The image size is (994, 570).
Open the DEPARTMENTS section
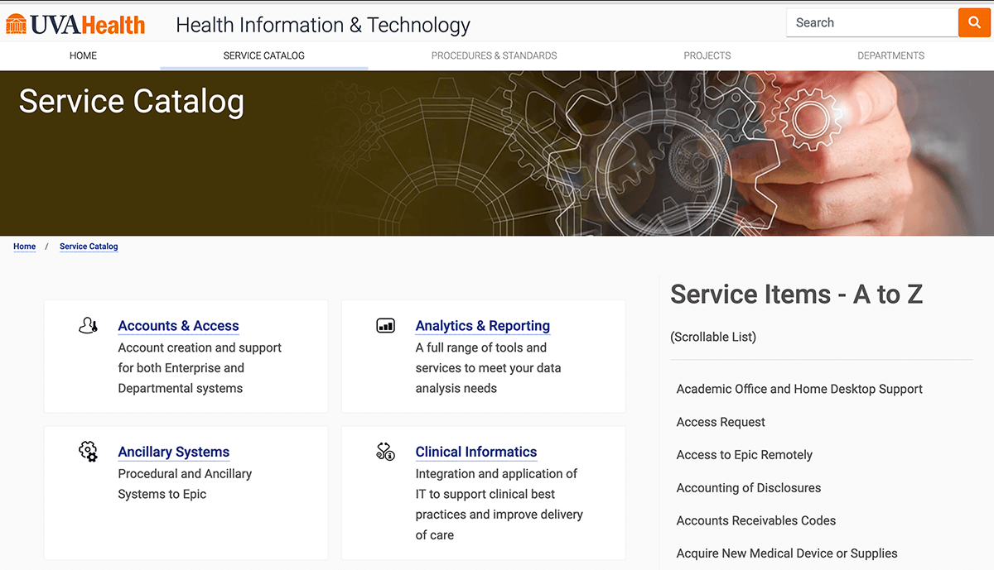[x=890, y=55]
